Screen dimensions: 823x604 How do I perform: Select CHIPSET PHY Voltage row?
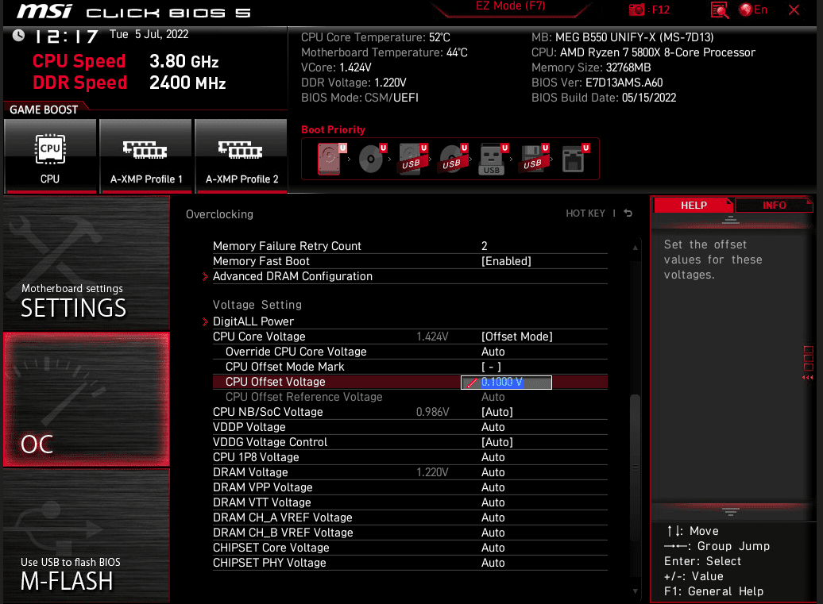[410, 563]
